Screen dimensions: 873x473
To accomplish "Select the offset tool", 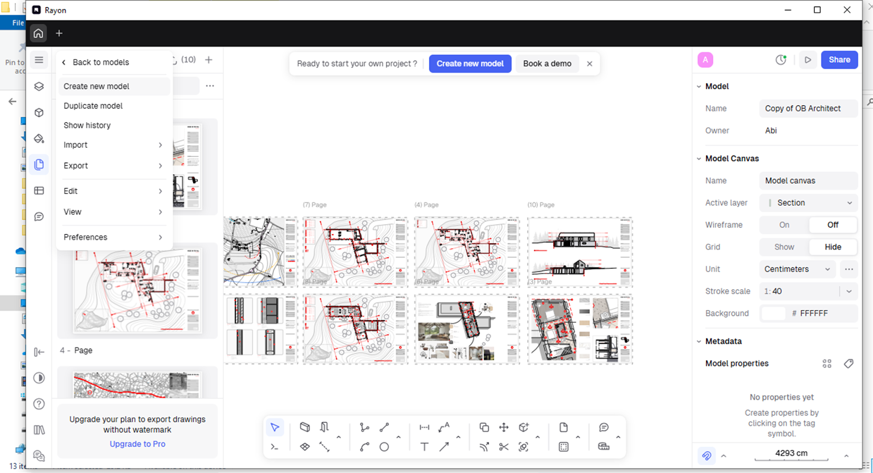I will pos(484,447).
